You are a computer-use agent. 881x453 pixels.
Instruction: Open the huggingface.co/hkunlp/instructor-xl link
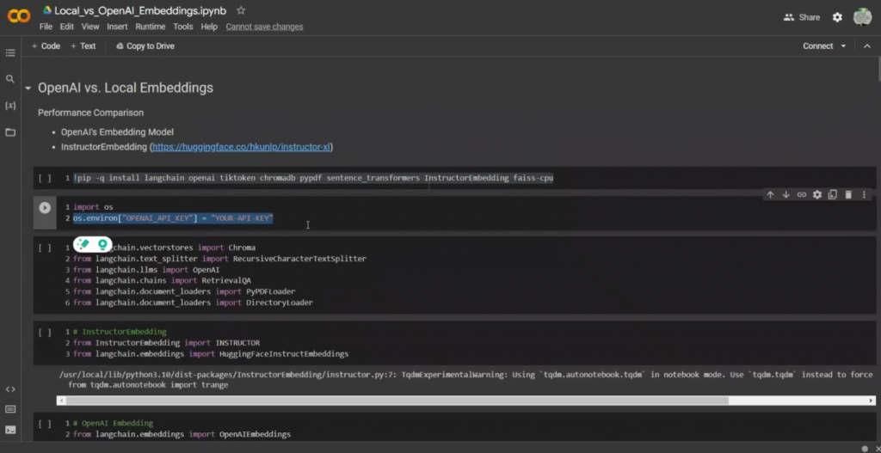click(241, 147)
